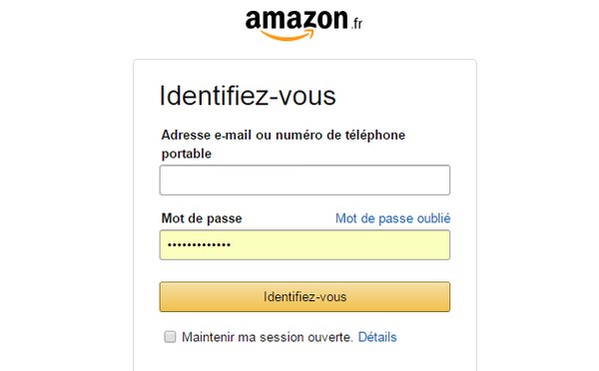The image size is (599, 371).
Task: Click the ".fr" suffix beside the logo
Action: (356, 24)
